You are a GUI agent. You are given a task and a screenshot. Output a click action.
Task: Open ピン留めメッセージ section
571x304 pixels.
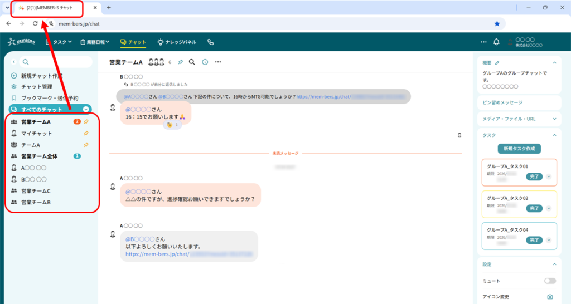click(519, 102)
